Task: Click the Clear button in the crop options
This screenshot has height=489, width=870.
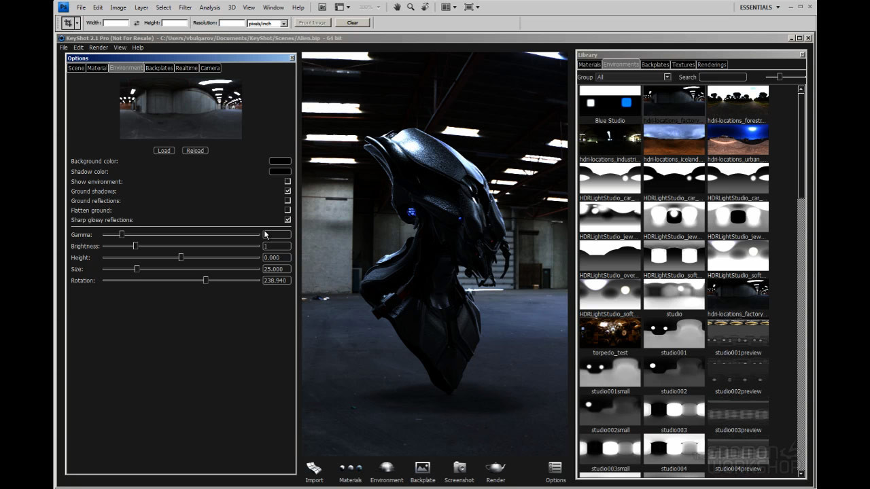Action: click(x=352, y=22)
